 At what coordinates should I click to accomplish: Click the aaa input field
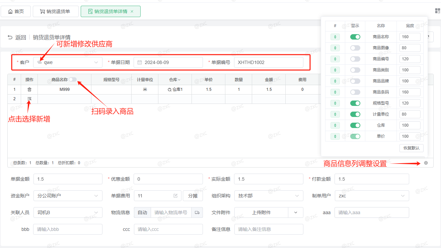[x=372, y=212]
